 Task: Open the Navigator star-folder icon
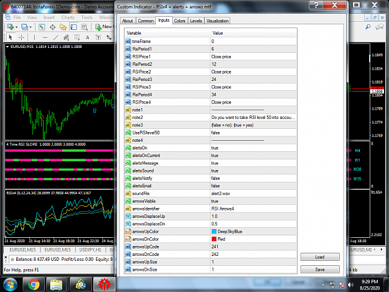tap(63, 27)
